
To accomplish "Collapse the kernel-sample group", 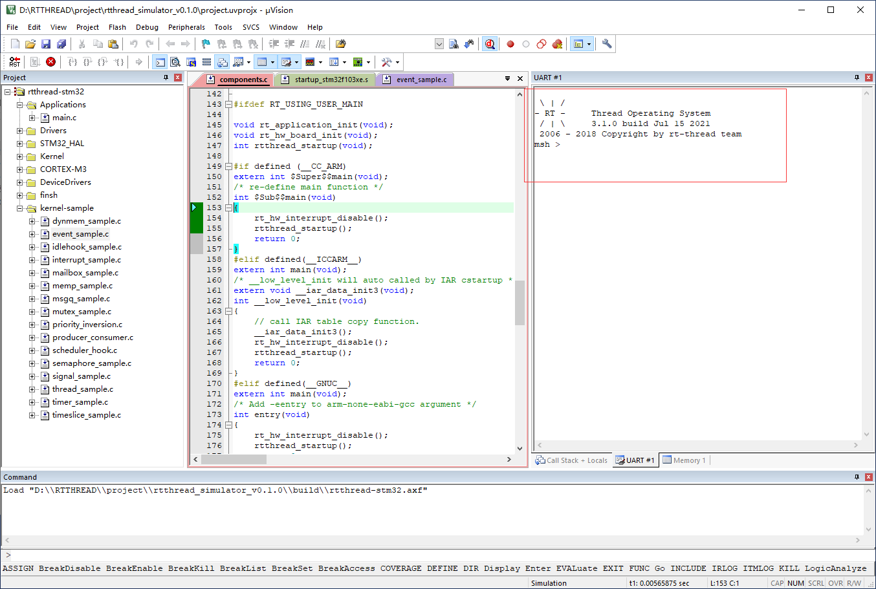I will [x=19, y=208].
